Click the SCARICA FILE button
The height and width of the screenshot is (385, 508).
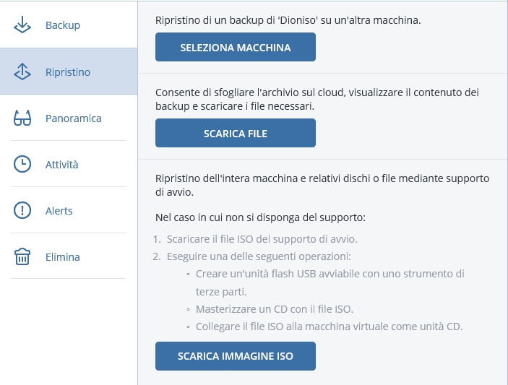pos(236,133)
